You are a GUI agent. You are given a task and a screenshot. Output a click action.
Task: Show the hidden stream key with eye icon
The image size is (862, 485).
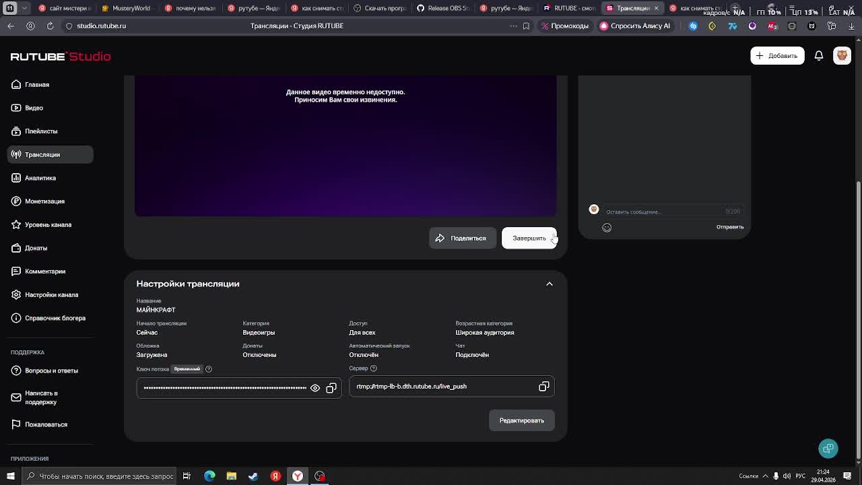(315, 388)
